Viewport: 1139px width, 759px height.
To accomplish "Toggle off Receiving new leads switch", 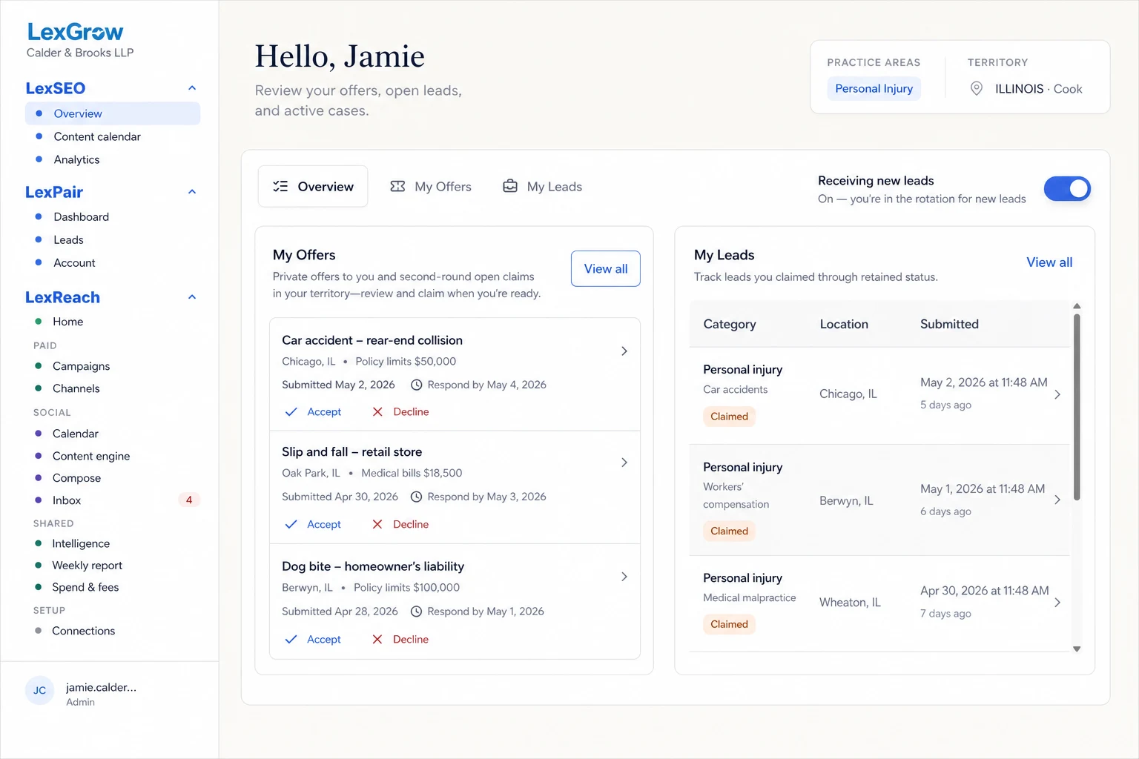I will click(1067, 189).
